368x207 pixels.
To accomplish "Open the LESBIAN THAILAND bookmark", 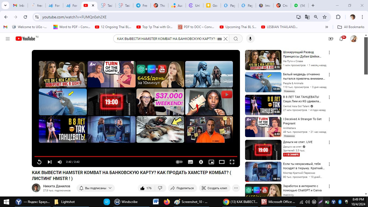I will point(279,27).
